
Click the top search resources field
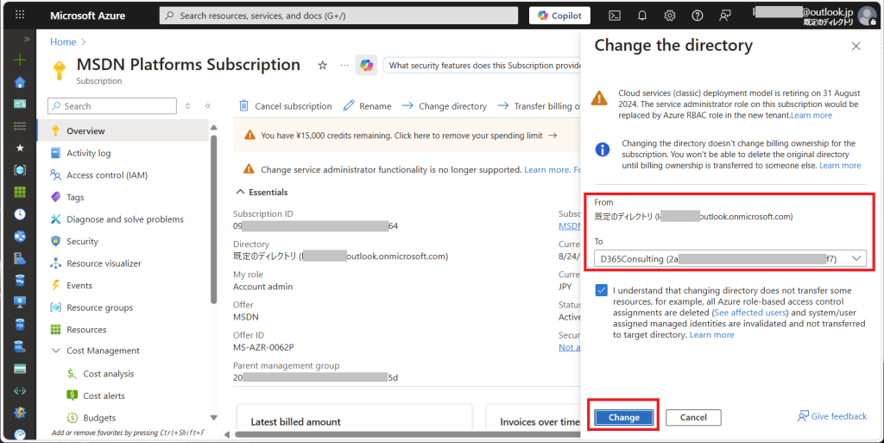[x=338, y=16]
